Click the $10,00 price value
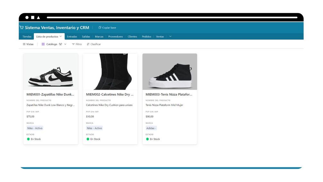Image resolution: width=323 pixels, height=182 pixels. pos(90,117)
